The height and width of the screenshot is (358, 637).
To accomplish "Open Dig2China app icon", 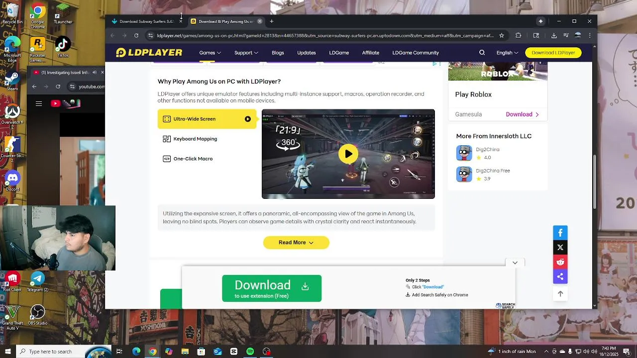I will [464, 153].
